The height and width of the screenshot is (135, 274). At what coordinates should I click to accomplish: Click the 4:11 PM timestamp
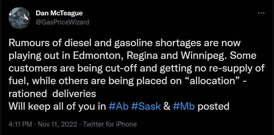coord(20,124)
